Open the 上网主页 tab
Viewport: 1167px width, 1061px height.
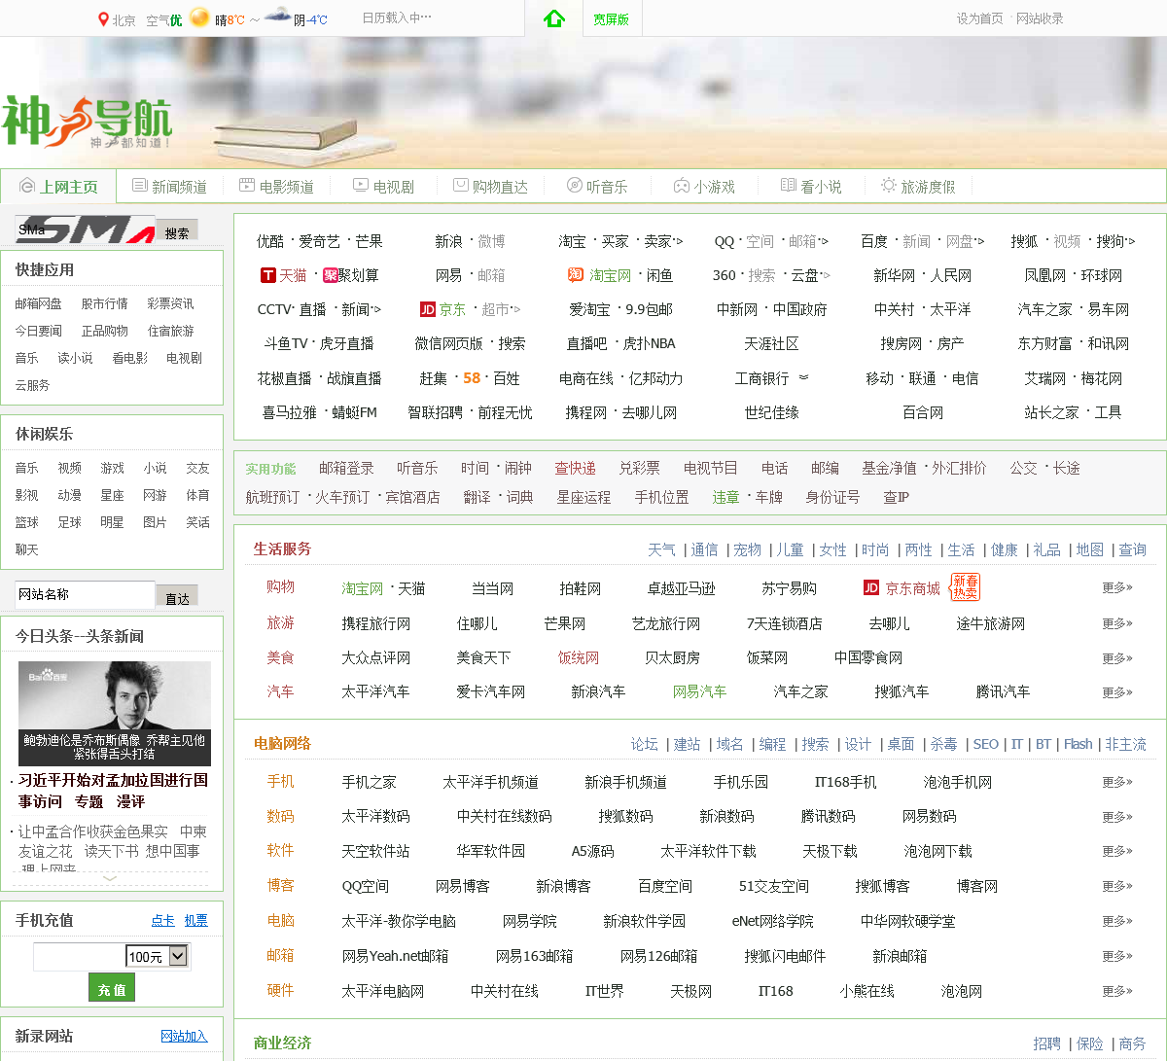click(x=58, y=187)
